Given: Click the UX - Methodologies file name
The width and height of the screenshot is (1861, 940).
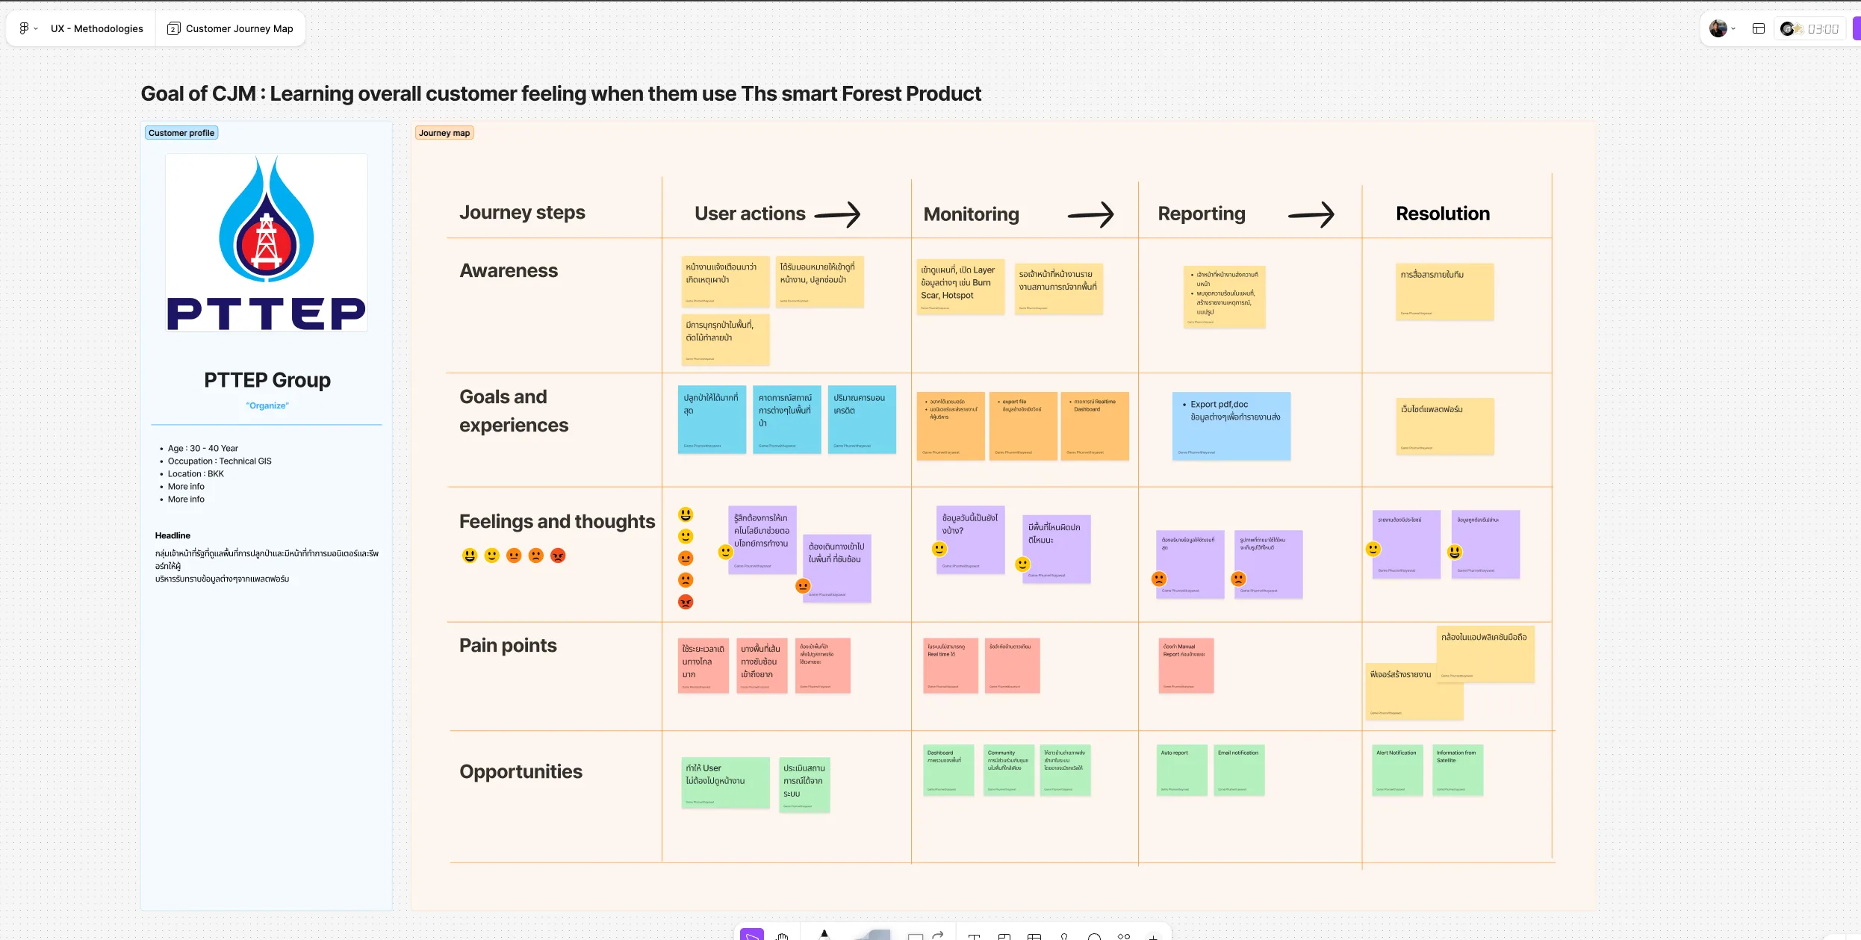Looking at the screenshot, I should point(97,28).
